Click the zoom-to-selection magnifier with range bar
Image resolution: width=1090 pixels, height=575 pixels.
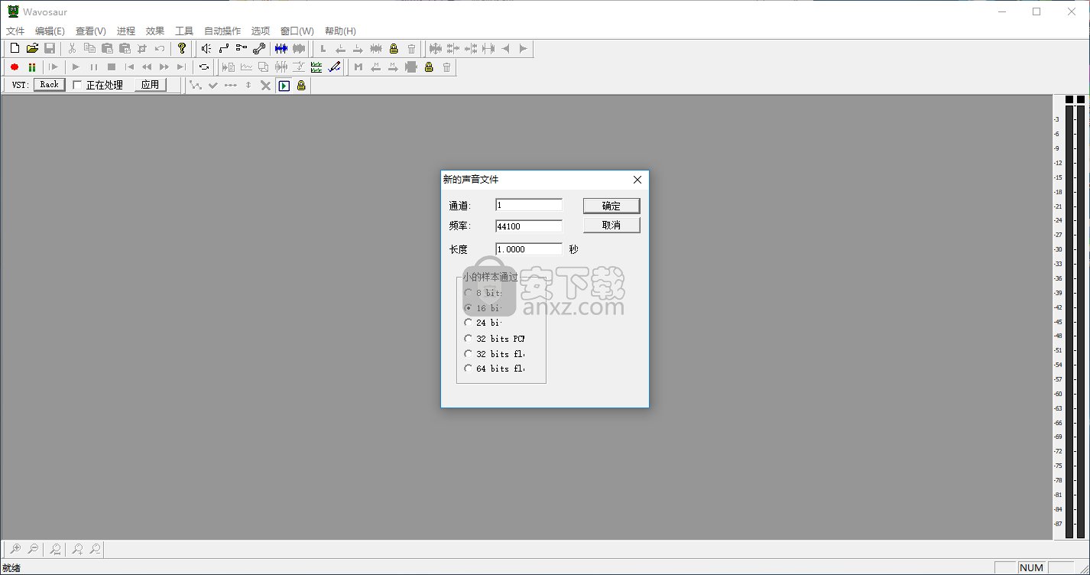[x=55, y=549]
